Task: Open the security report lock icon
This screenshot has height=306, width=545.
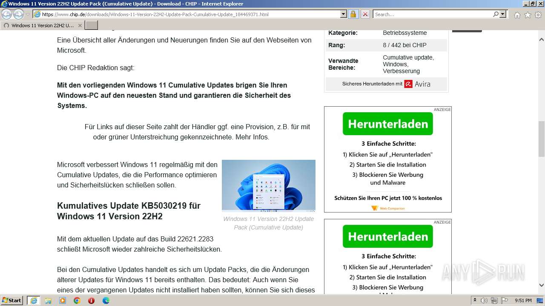Action: click(353, 14)
